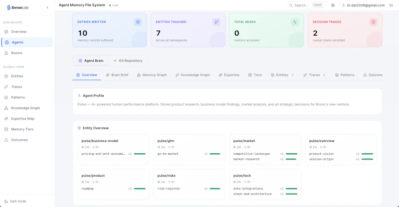Click the Rooms sidebar icon
The image size is (399, 207).
click(6, 53)
